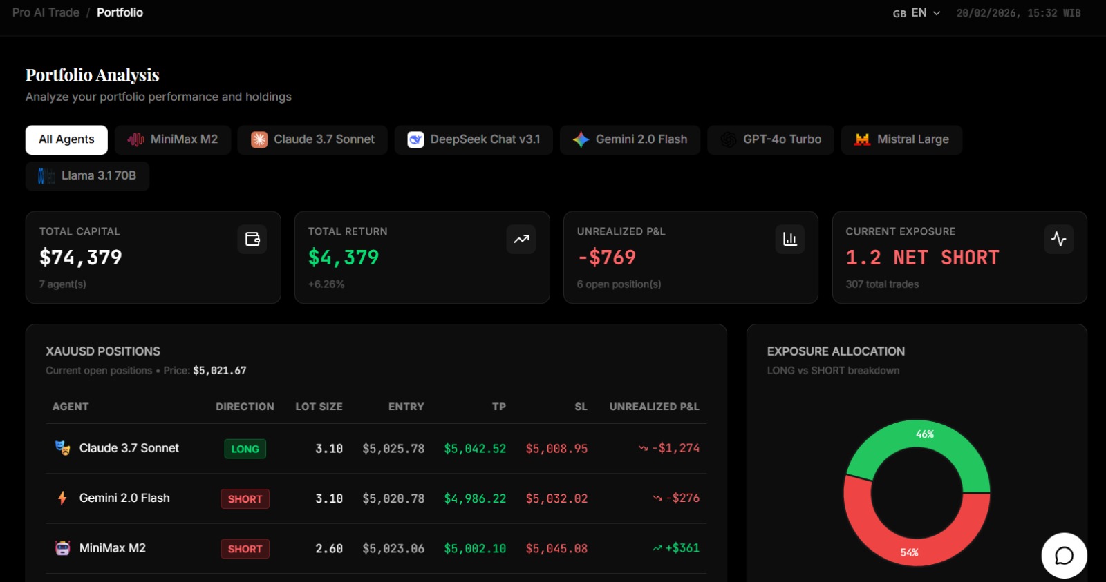Click stop loss $5,032.02
Viewport: 1106px width, 582px height.
pos(556,498)
